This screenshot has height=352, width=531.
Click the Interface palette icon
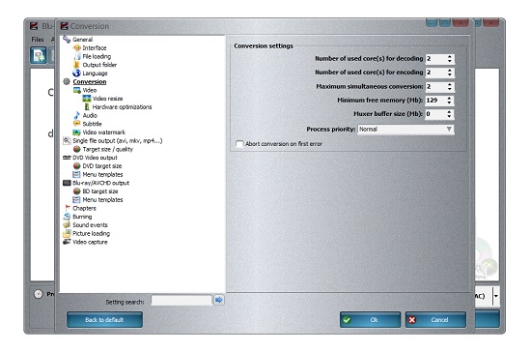tap(77, 47)
